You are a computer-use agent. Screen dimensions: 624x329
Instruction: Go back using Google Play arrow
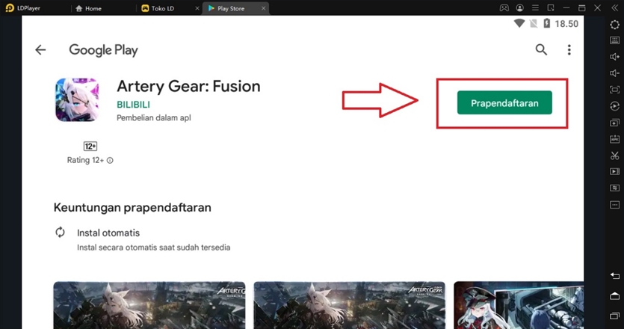pos(40,50)
